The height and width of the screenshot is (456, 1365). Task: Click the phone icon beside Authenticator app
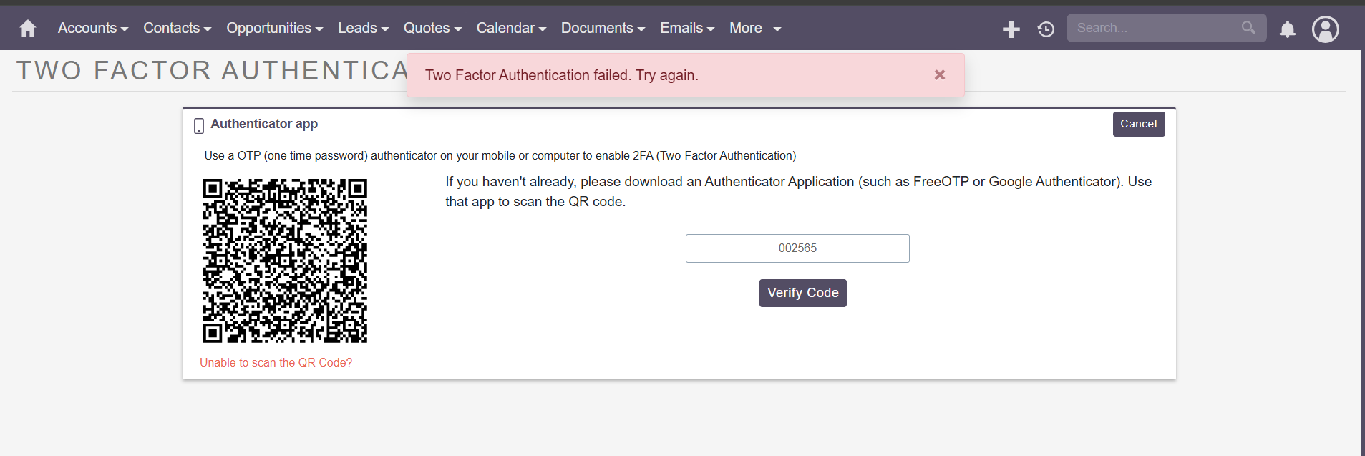(x=199, y=126)
